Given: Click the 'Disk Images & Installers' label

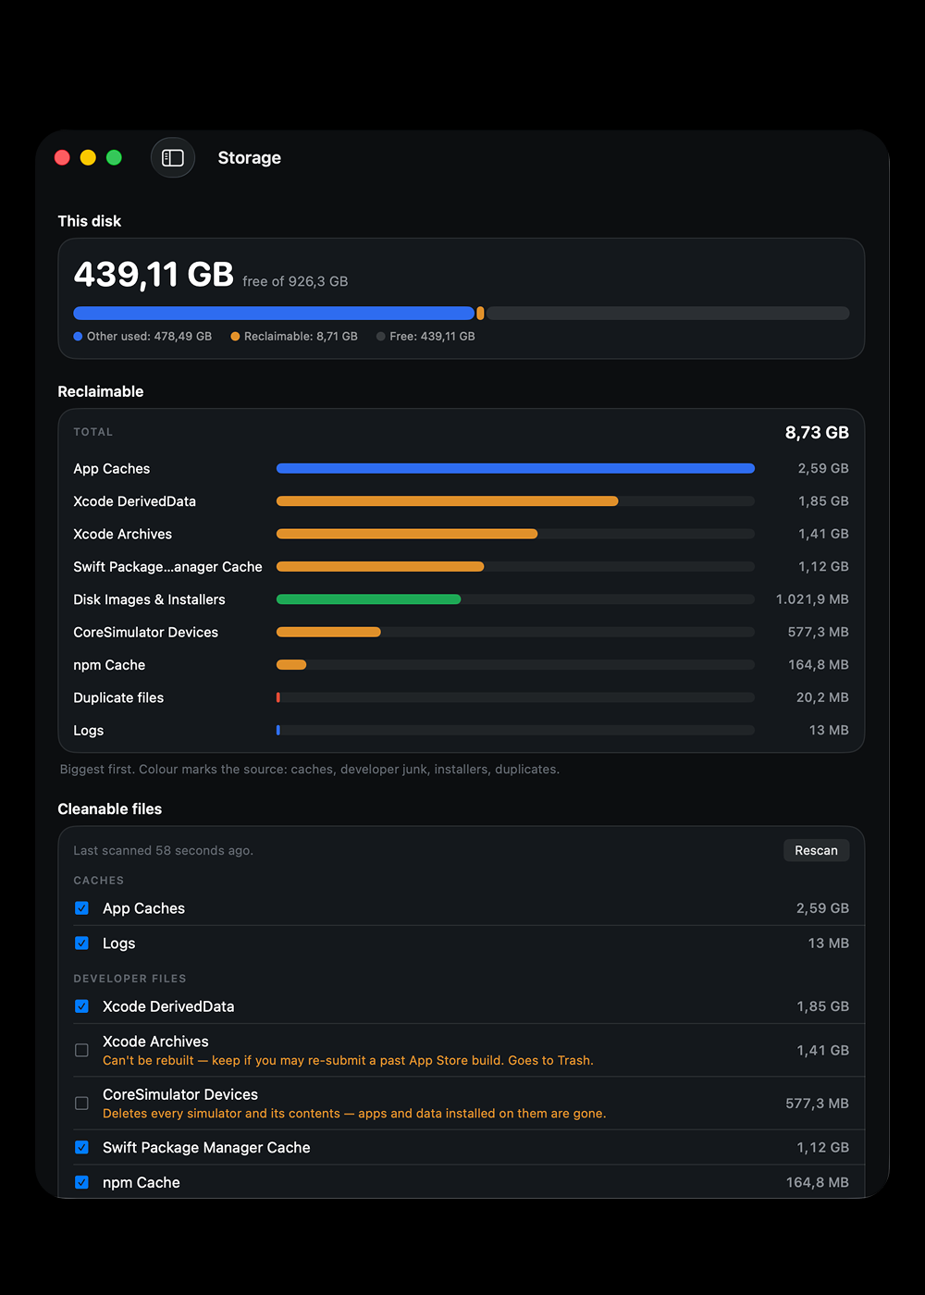Looking at the screenshot, I should 150,599.
